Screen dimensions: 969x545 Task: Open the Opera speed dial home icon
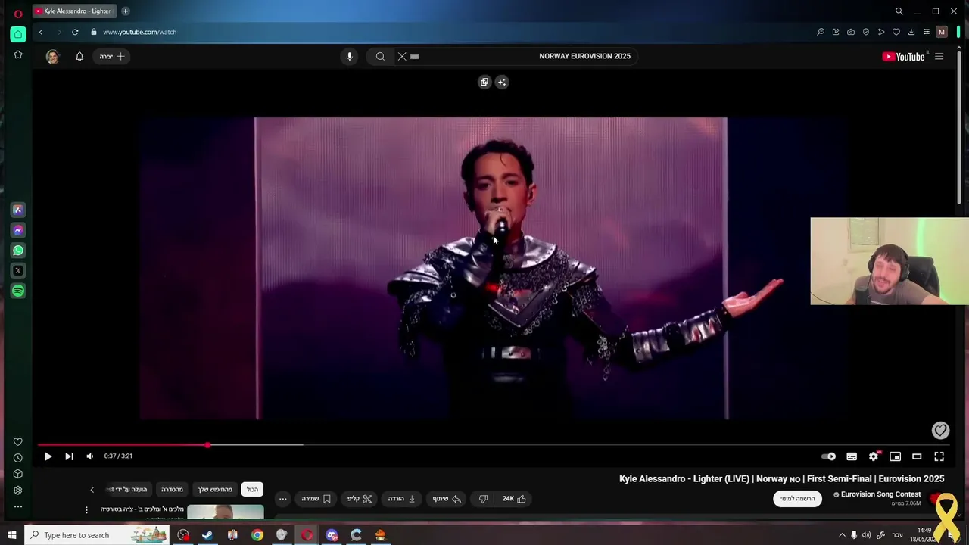18,34
